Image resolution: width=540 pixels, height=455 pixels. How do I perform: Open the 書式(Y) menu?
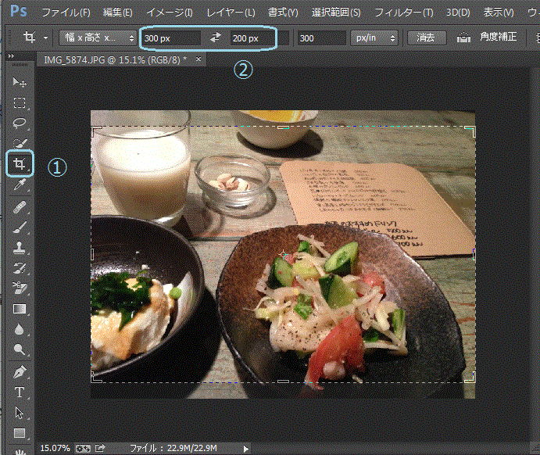pos(283,13)
